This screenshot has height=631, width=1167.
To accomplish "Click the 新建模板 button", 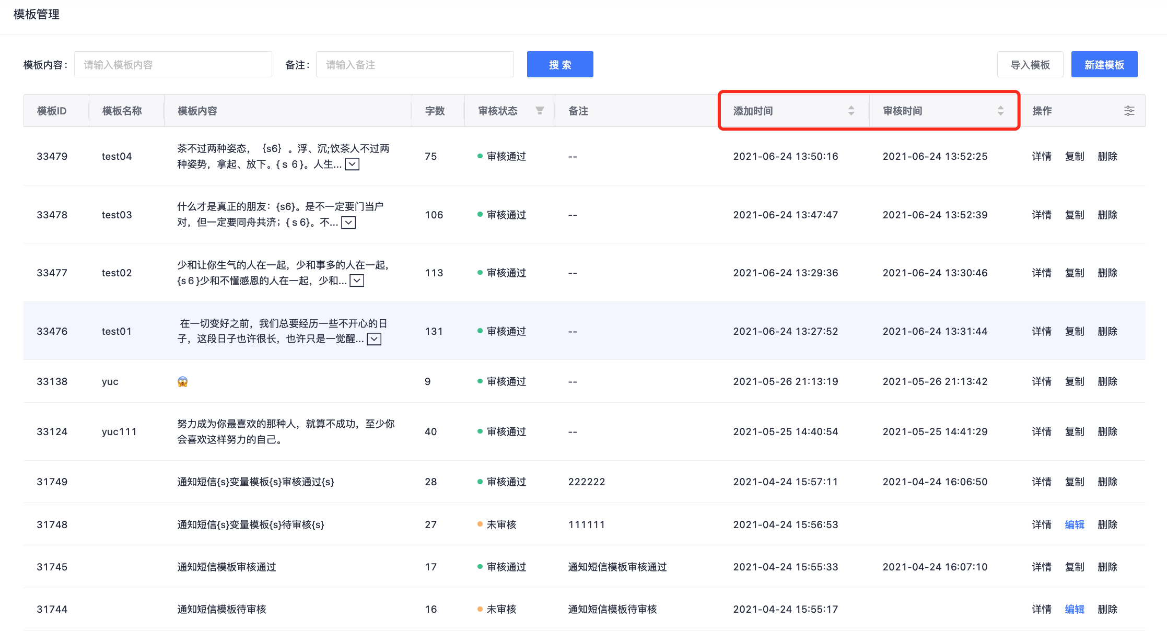I will [x=1104, y=64].
